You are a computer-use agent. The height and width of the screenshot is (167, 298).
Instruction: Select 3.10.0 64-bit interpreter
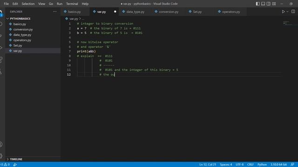278,165
